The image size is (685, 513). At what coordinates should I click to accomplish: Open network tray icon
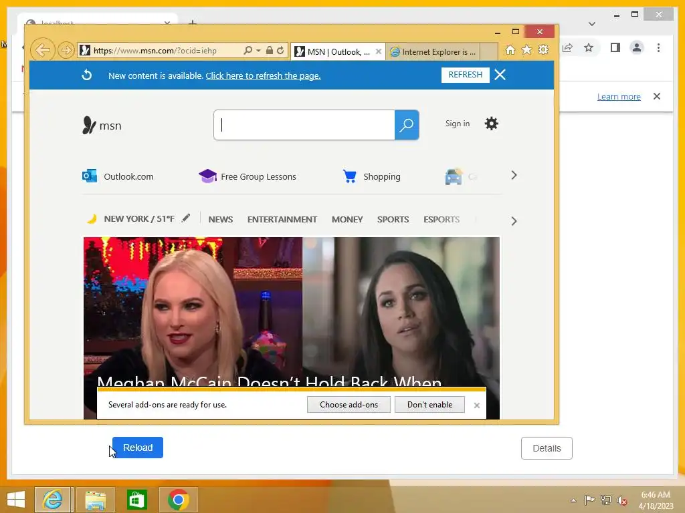click(x=605, y=500)
